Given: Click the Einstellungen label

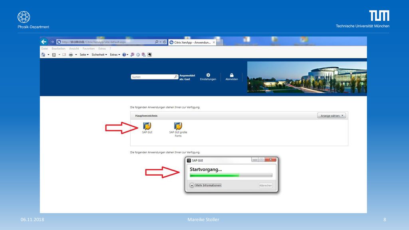Looking at the screenshot, I should coord(208,79).
